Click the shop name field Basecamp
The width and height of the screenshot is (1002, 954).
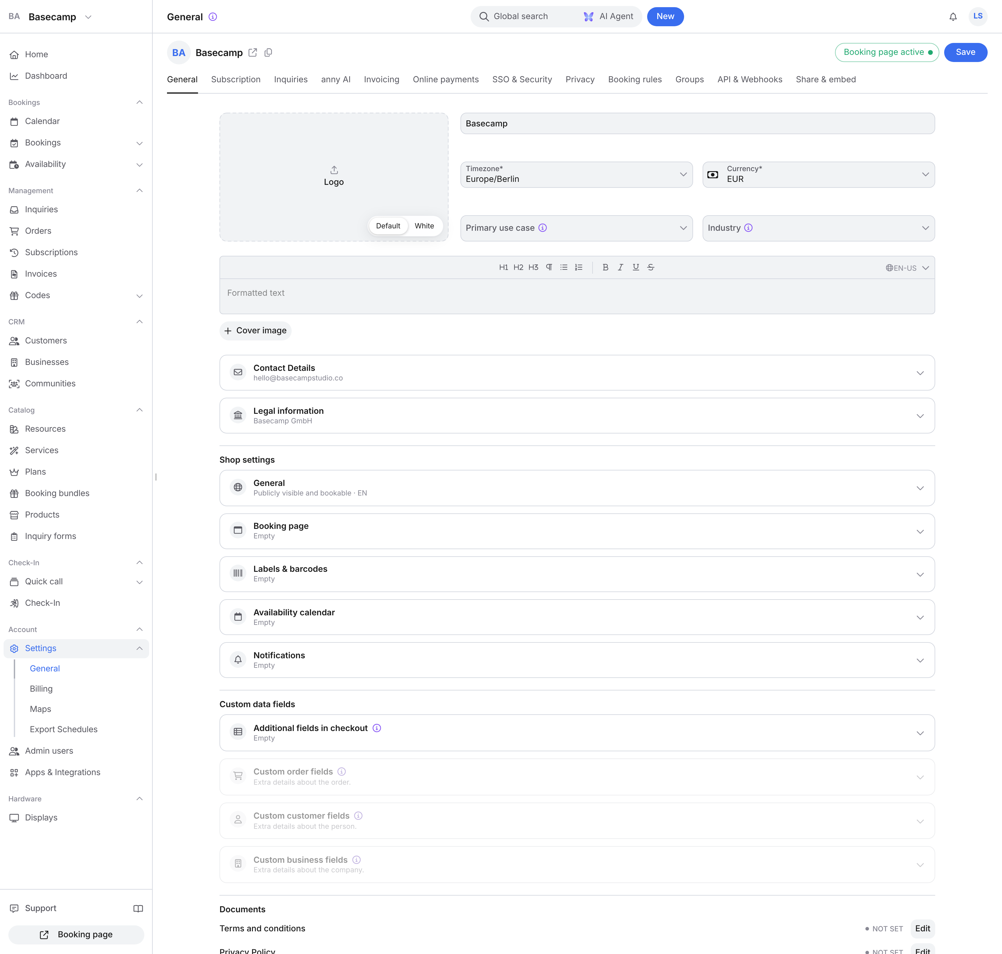tap(697, 123)
